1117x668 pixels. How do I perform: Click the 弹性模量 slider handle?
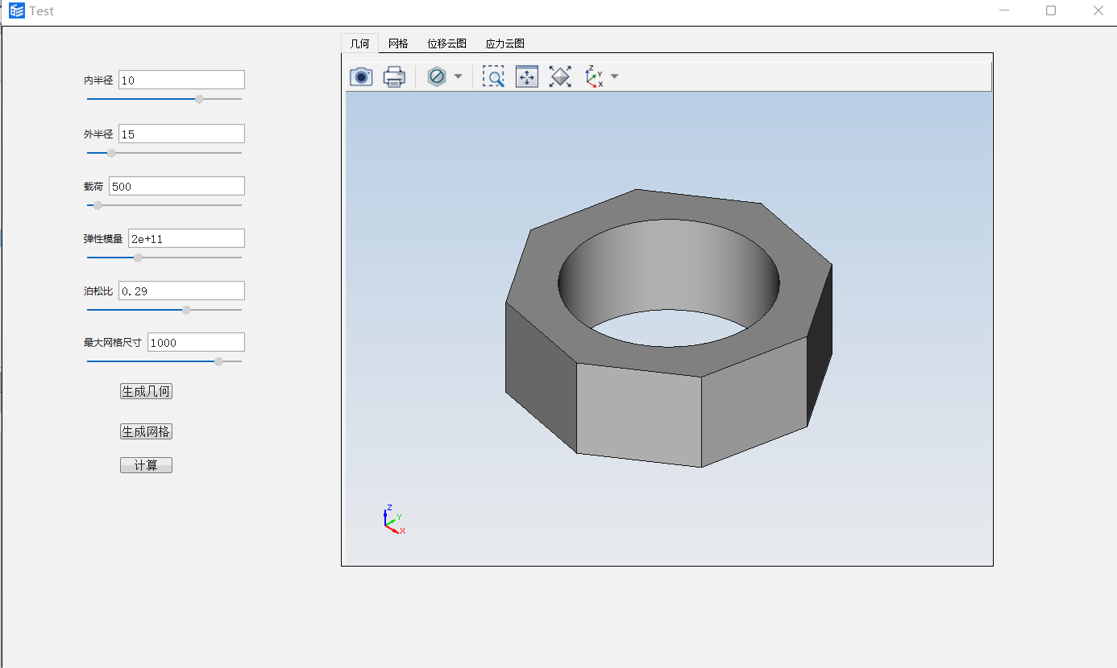[x=138, y=258]
